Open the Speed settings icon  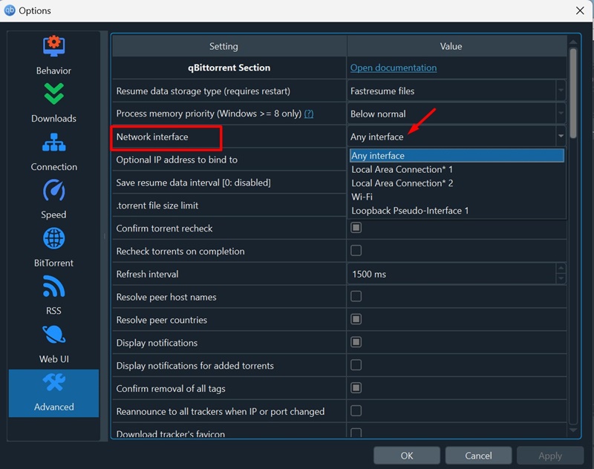(53, 191)
